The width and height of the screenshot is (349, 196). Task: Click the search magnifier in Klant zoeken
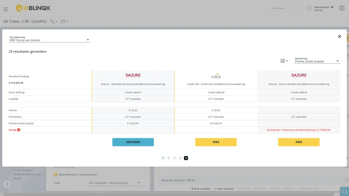pos(299,8)
